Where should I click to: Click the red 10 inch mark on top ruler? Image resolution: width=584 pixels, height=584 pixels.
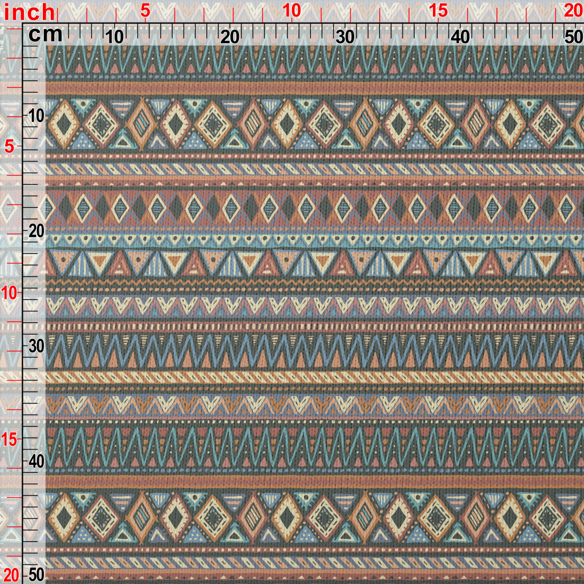click(291, 10)
